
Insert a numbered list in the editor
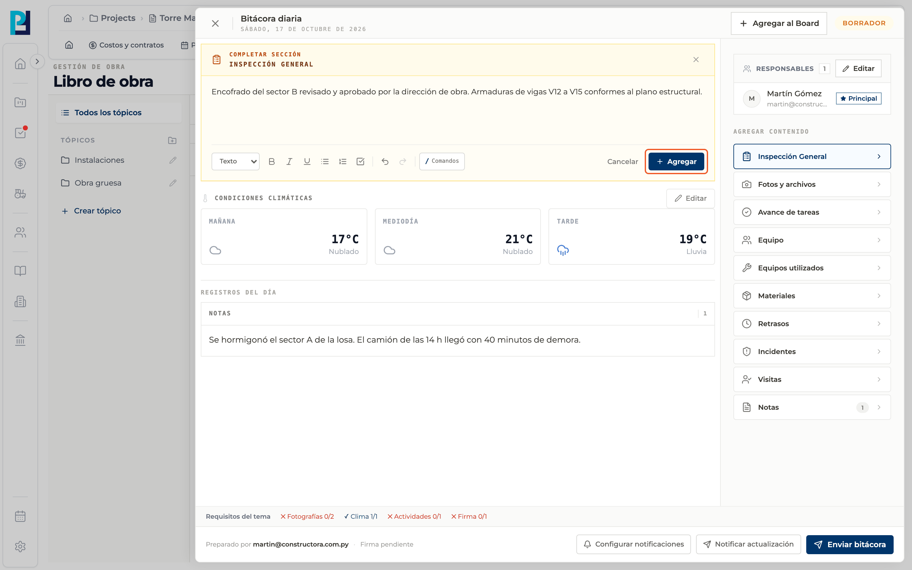[x=343, y=161]
